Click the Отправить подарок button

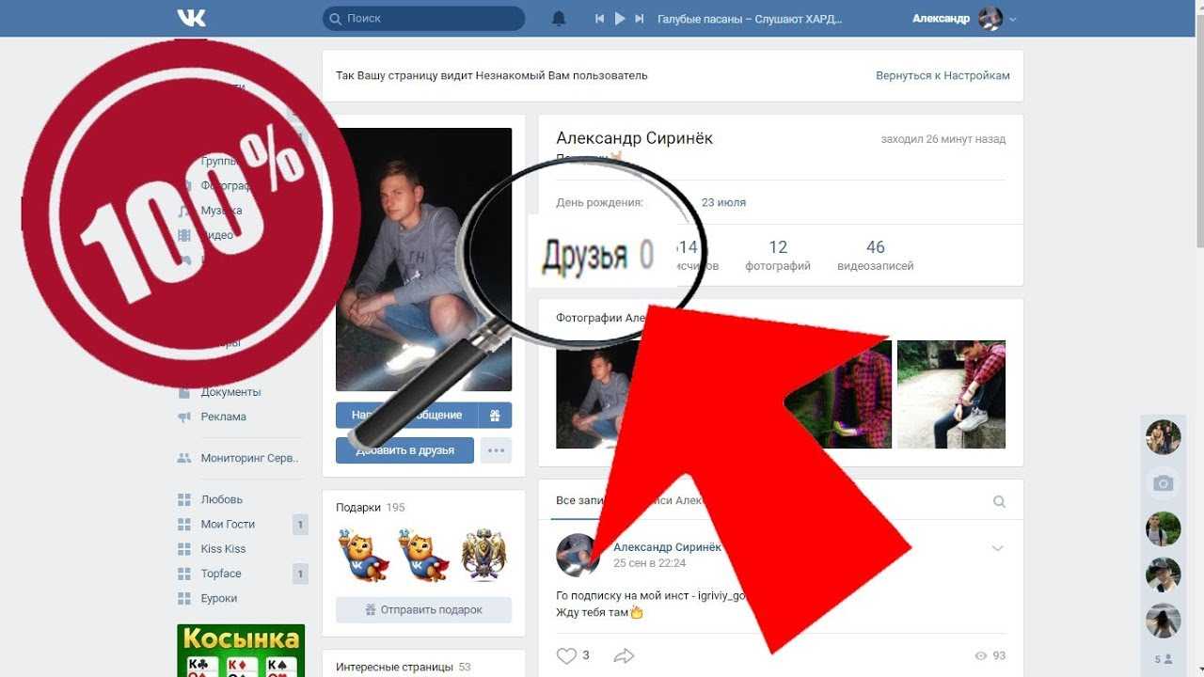point(423,610)
